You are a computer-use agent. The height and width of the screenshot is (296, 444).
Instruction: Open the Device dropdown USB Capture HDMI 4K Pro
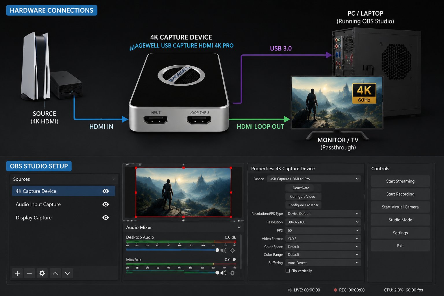(314, 179)
